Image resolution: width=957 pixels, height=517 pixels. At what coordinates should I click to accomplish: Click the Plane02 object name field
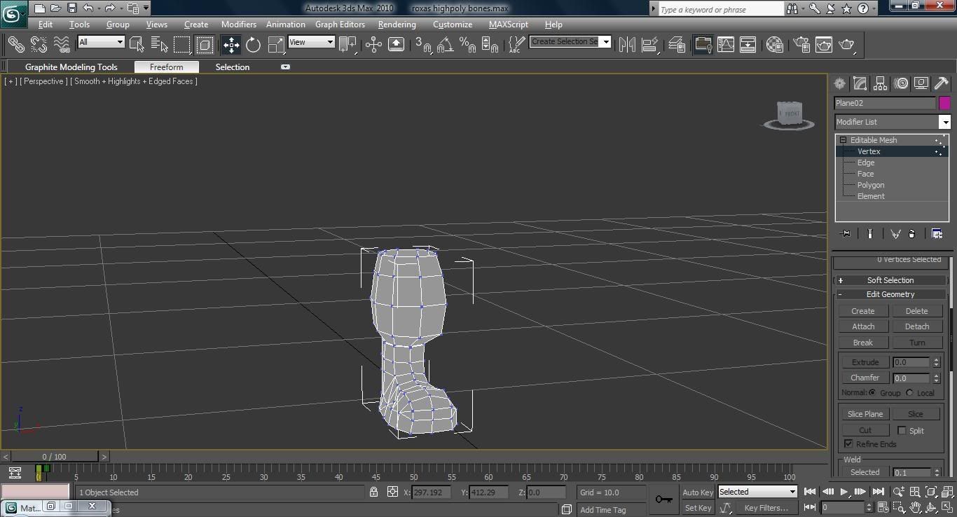885,103
